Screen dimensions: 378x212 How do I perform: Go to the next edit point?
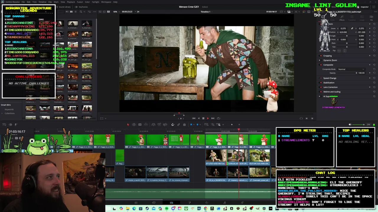307,118
